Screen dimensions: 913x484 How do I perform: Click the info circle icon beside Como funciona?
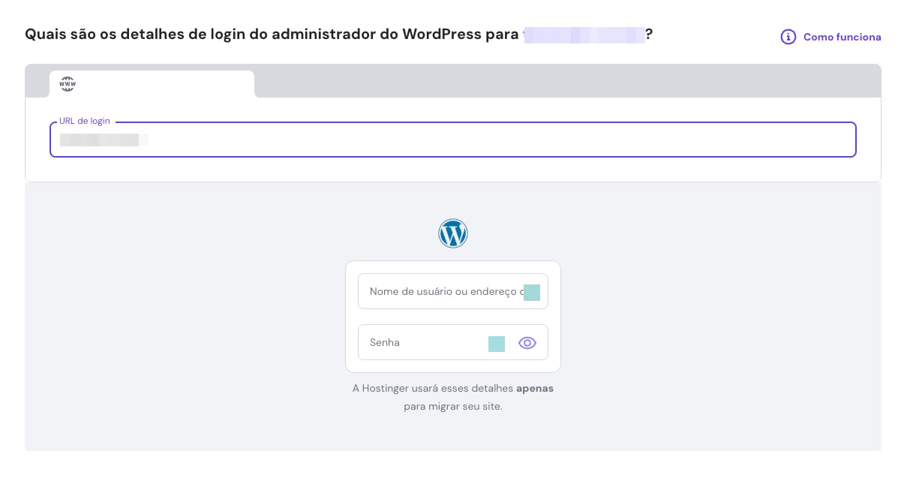tap(788, 37)
